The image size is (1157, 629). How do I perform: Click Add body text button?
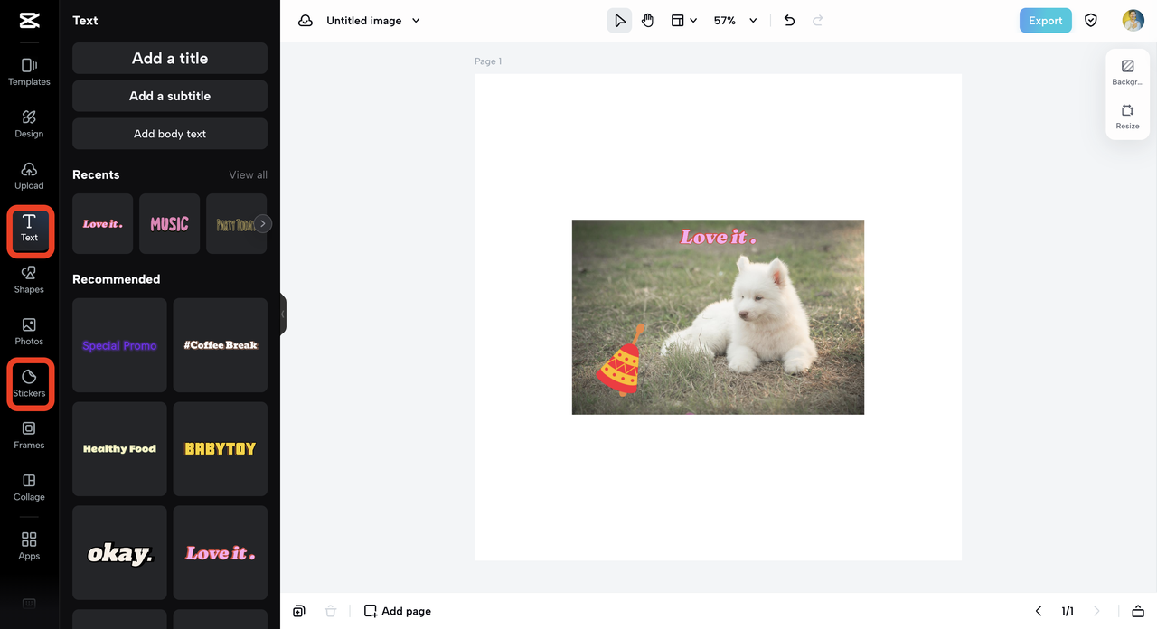[170, 134]
